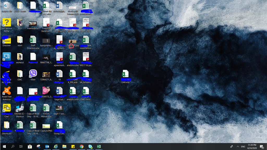Launch Snipping Tool from the taskbar

39,146
